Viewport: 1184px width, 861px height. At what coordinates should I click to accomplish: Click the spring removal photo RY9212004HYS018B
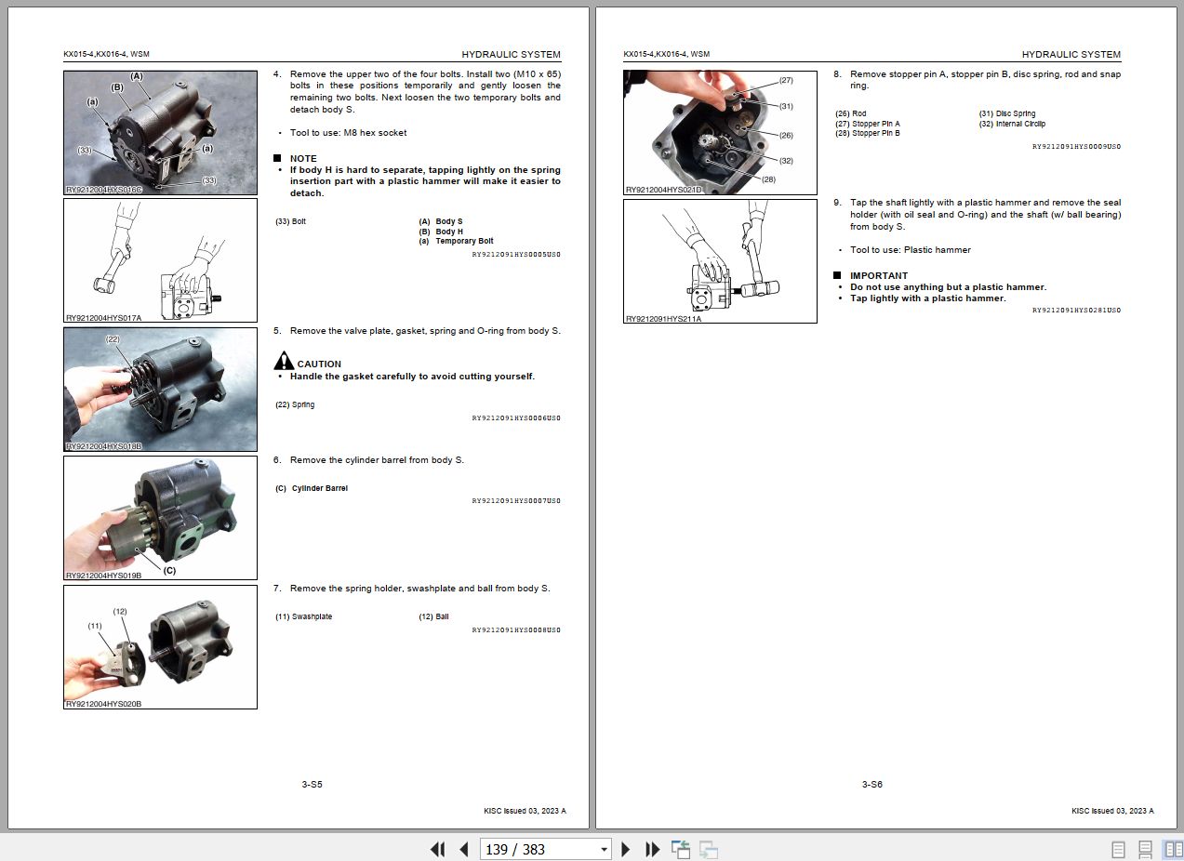(161, 389)
